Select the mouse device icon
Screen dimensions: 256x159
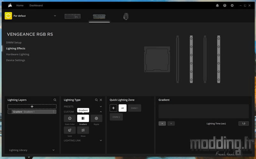tap(126, 17)
